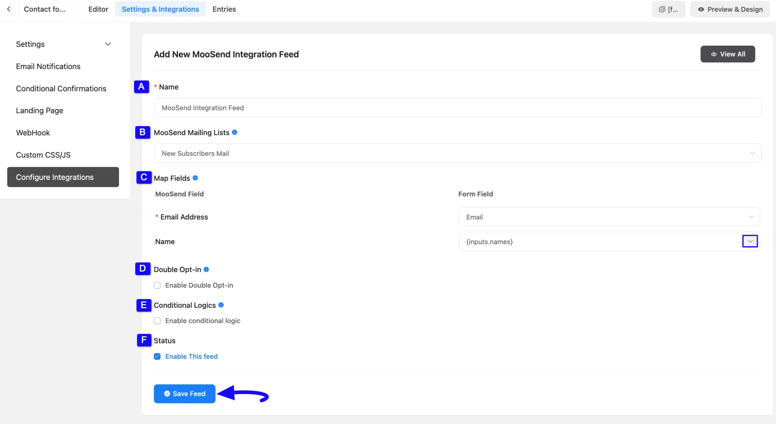Click Double Opt-in info icon
Viewport: 776px width, 424px height.
coord(206,269)
